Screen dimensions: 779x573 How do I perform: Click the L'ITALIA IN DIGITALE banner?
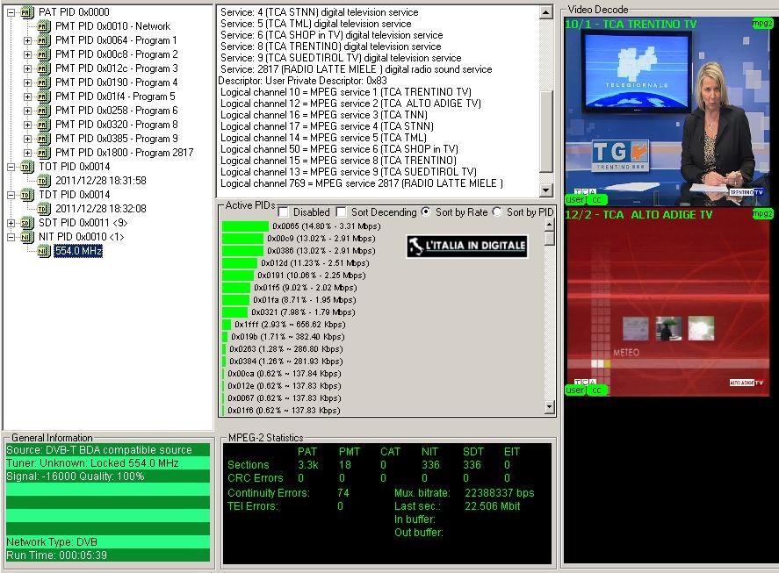pyautogui.click(x=467, y=246)
